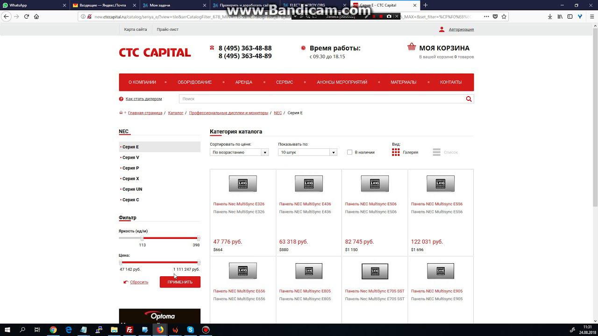This screenshot has width=598, height=336.
Task: Go back using browser back arrow
Action: [x=6, y=16]
